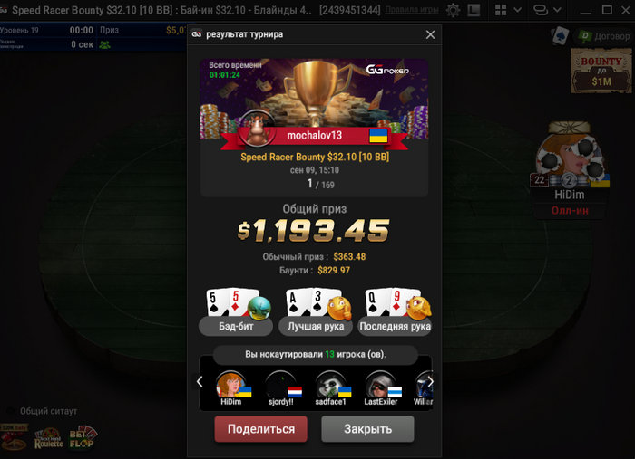Toggle the Общий ситаут checkbox
The height and width of the screenshot is (459, 635).
pos(11,411)
